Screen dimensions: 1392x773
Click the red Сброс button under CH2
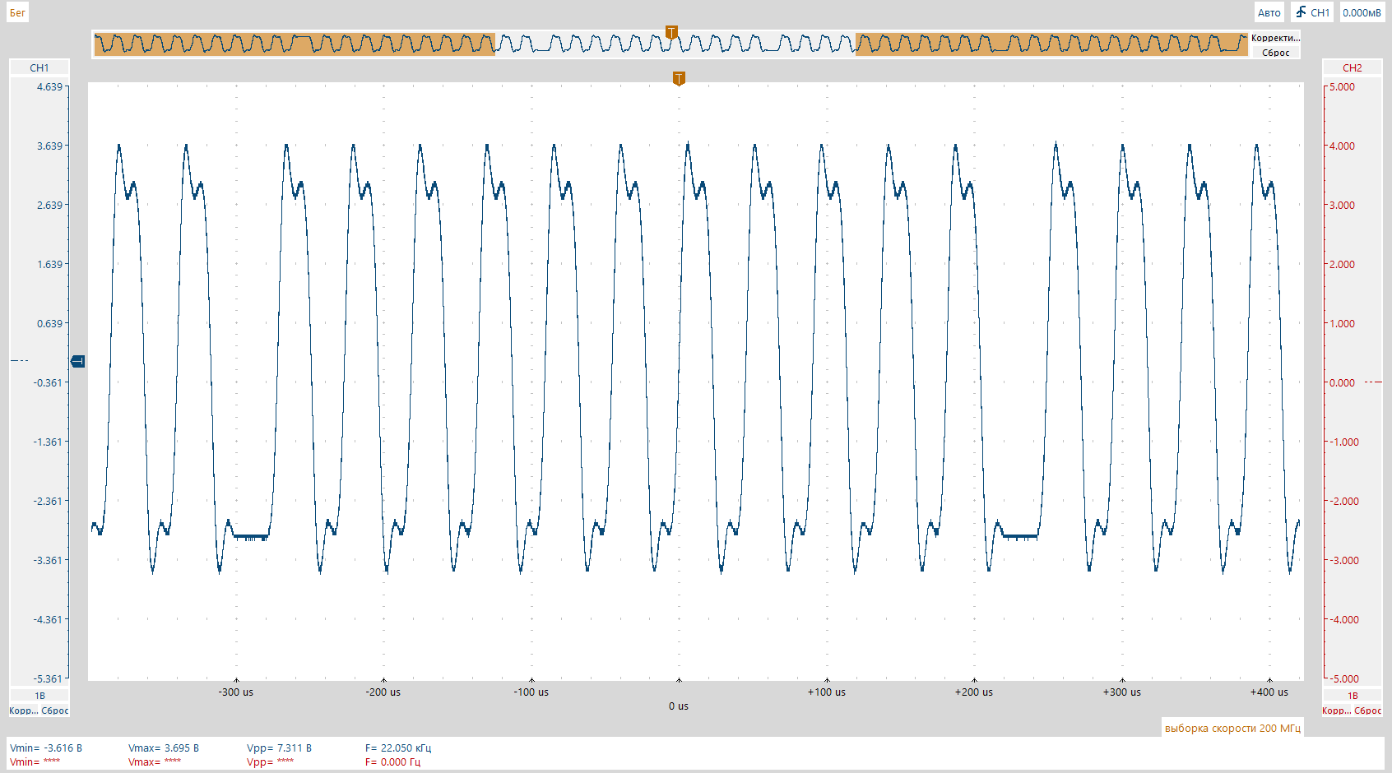(x=1368, y=711)
